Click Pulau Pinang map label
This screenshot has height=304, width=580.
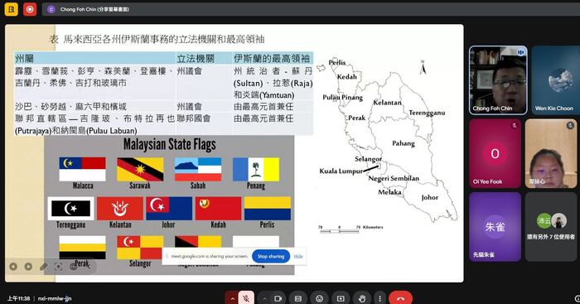342,97
